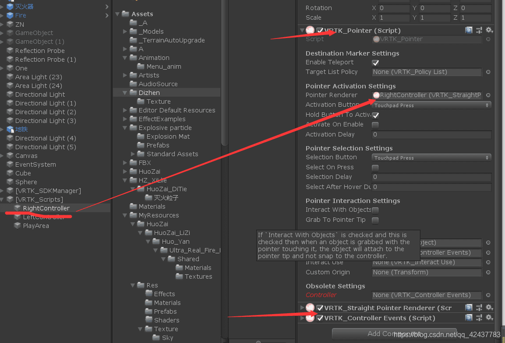The width and height of the screenshot is (505, 343).
Task: Expand the FBX folder in Assets
Action: [125, 163]
